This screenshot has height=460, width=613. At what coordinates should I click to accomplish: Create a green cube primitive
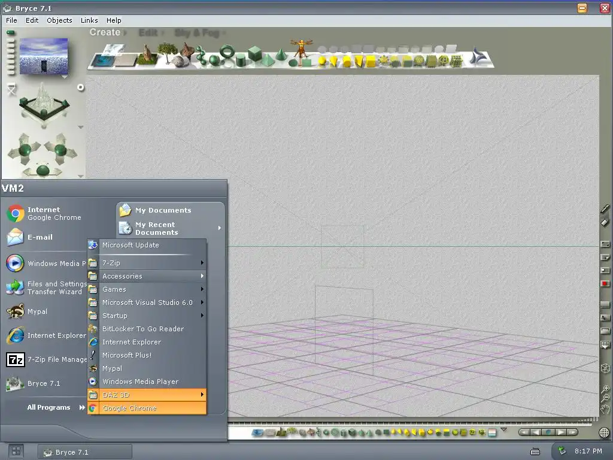pos(254,53)
